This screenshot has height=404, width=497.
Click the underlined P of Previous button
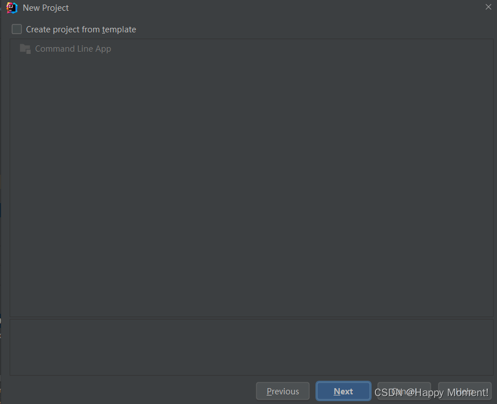[269, 392]
